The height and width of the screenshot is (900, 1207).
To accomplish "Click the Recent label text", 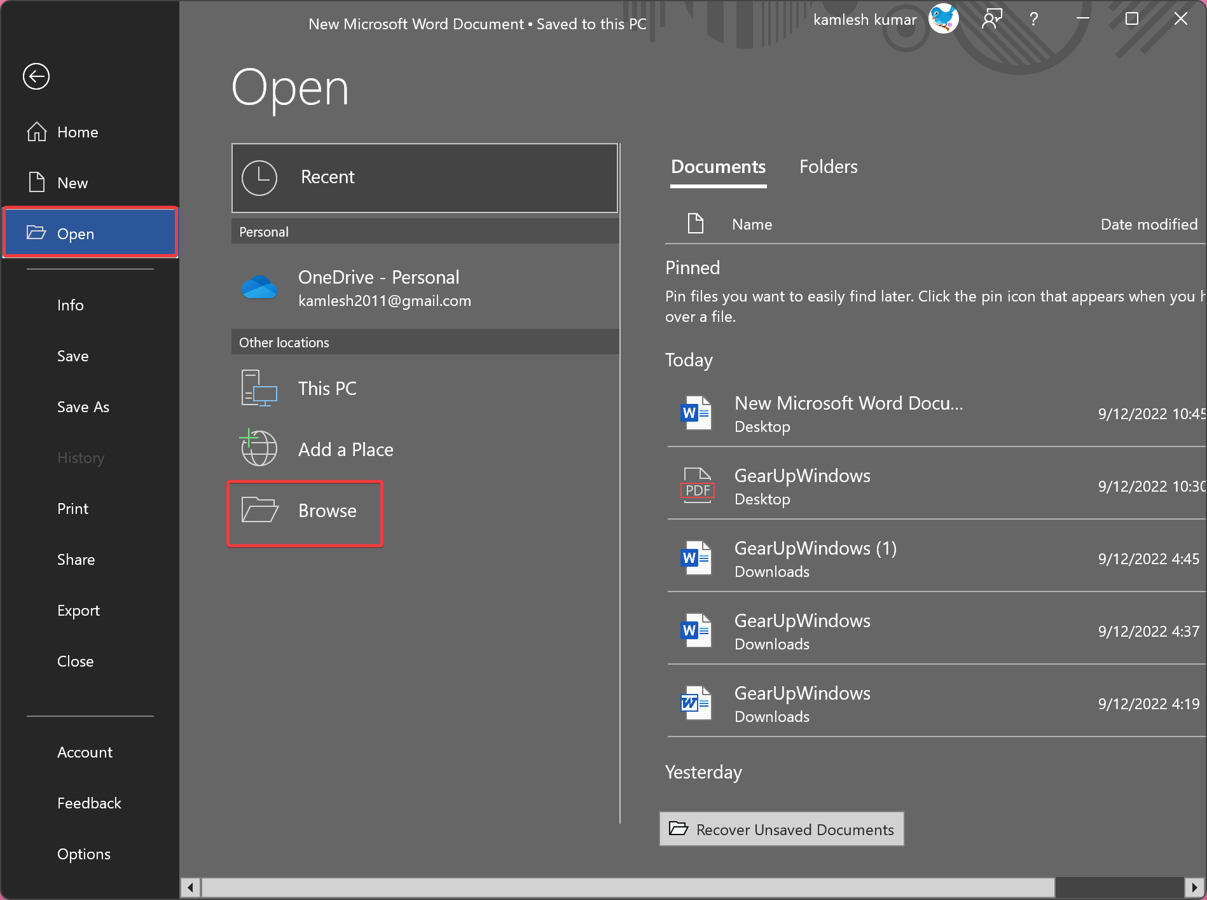I will point(328,177).
